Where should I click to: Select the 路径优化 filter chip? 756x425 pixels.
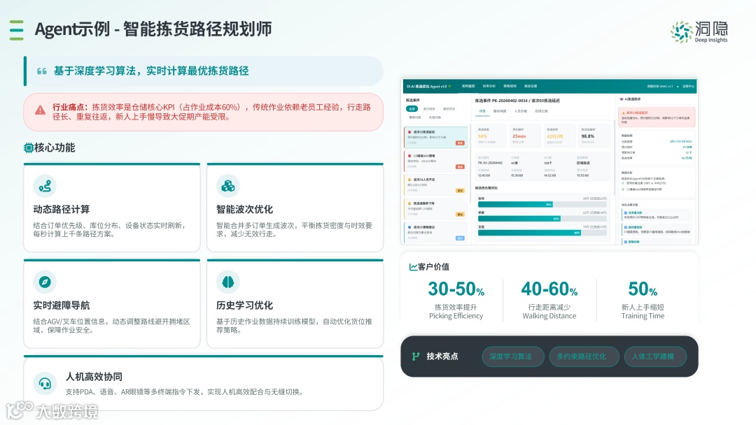tap(449, 109)
